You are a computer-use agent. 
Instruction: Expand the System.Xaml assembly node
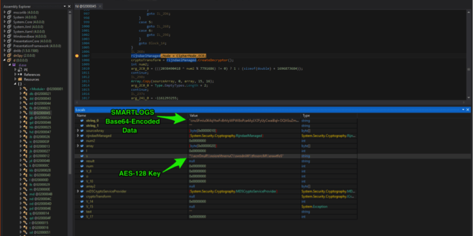4,31
